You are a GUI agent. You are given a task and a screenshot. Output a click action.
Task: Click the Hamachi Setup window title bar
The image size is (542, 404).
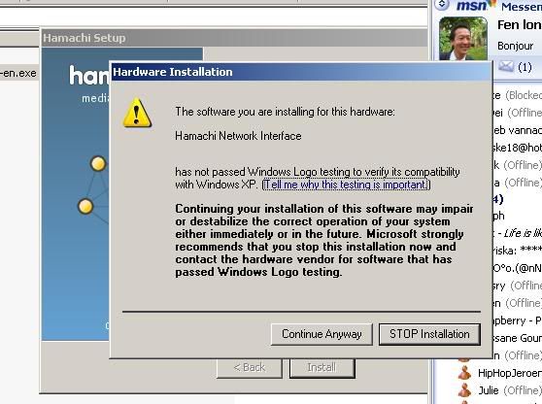[234, 38]
